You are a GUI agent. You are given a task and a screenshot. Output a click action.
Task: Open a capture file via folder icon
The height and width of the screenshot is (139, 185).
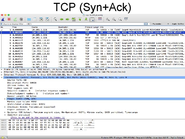pyautogui.click(x=29, y=19)
